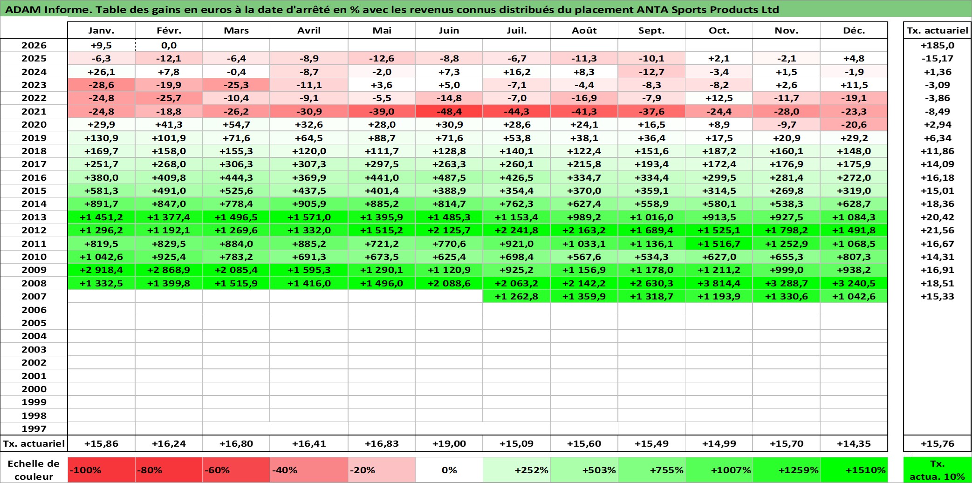Select the +15,76 overall actuarial rate

click(937, 443)
